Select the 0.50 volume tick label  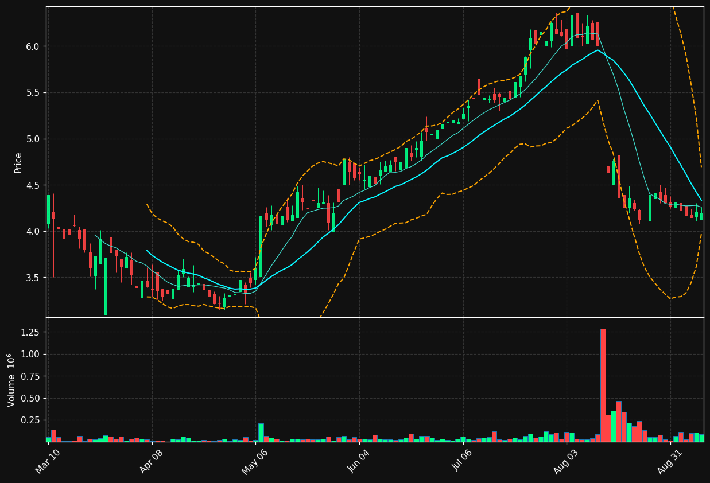click(x=32, y=398)
